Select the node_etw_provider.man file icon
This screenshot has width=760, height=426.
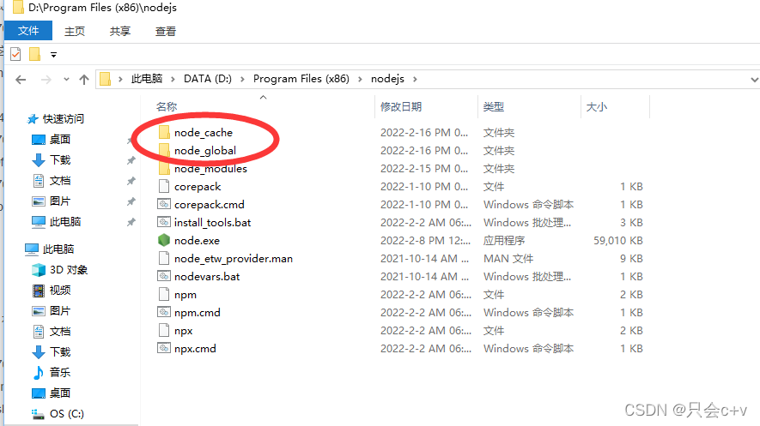164,258
